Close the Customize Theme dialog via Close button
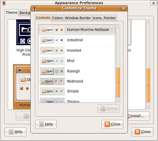 tap(112, 124)
